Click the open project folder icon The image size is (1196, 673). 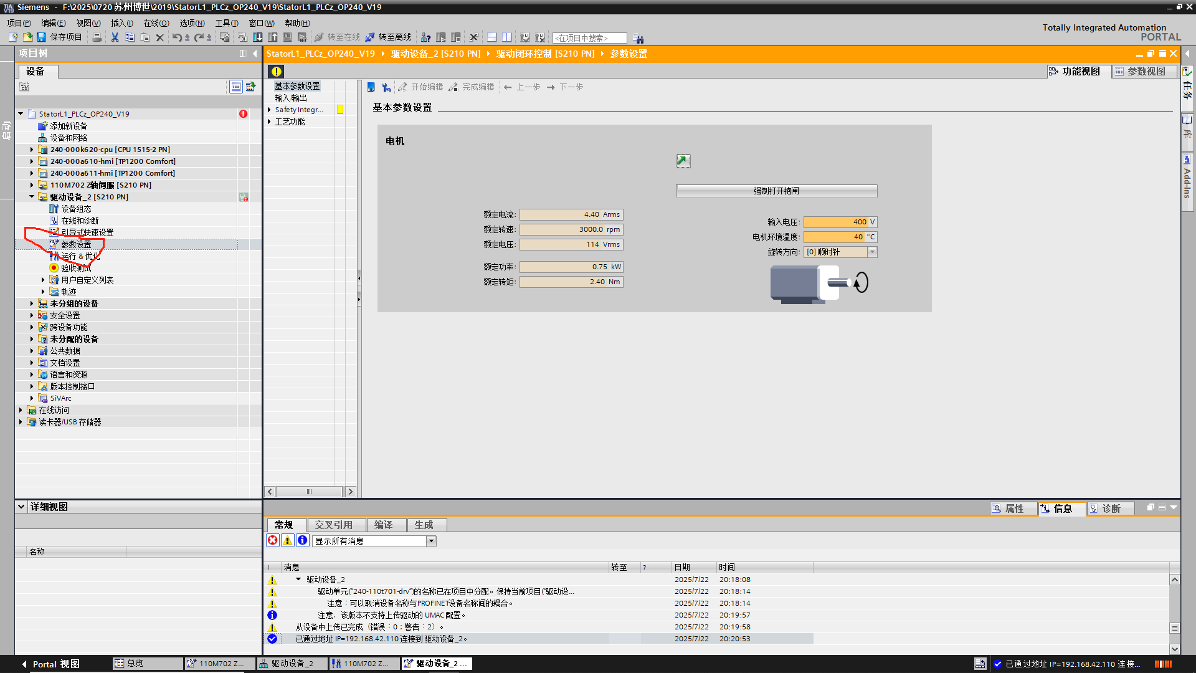(x=27, y=37)
